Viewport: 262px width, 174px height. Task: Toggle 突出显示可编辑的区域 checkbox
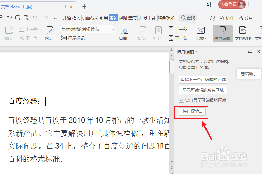click(182, 100)
